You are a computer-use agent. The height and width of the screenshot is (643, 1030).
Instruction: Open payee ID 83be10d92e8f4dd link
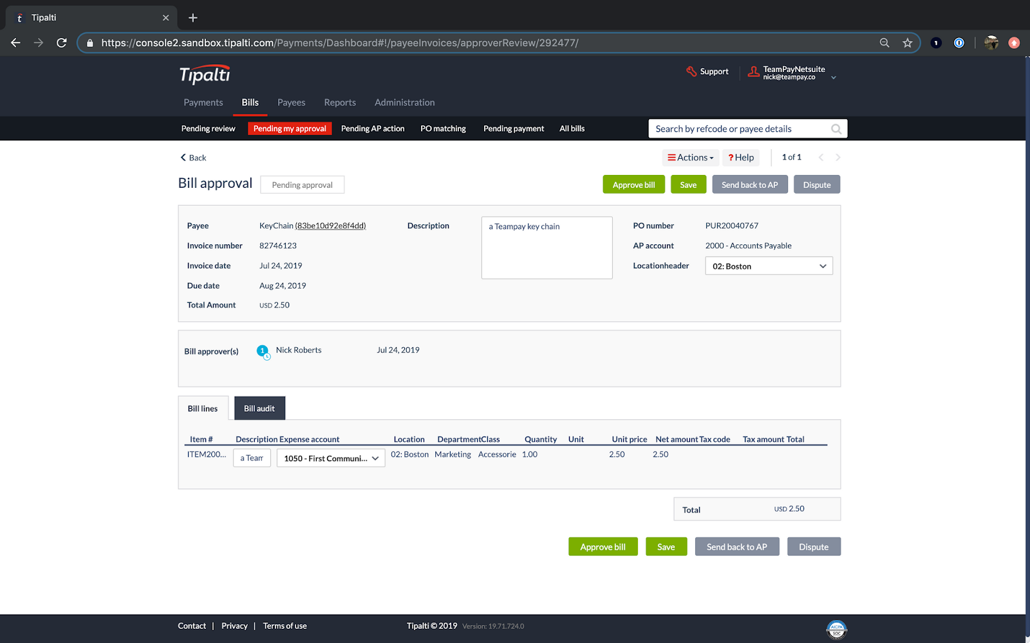pos(330,226)
